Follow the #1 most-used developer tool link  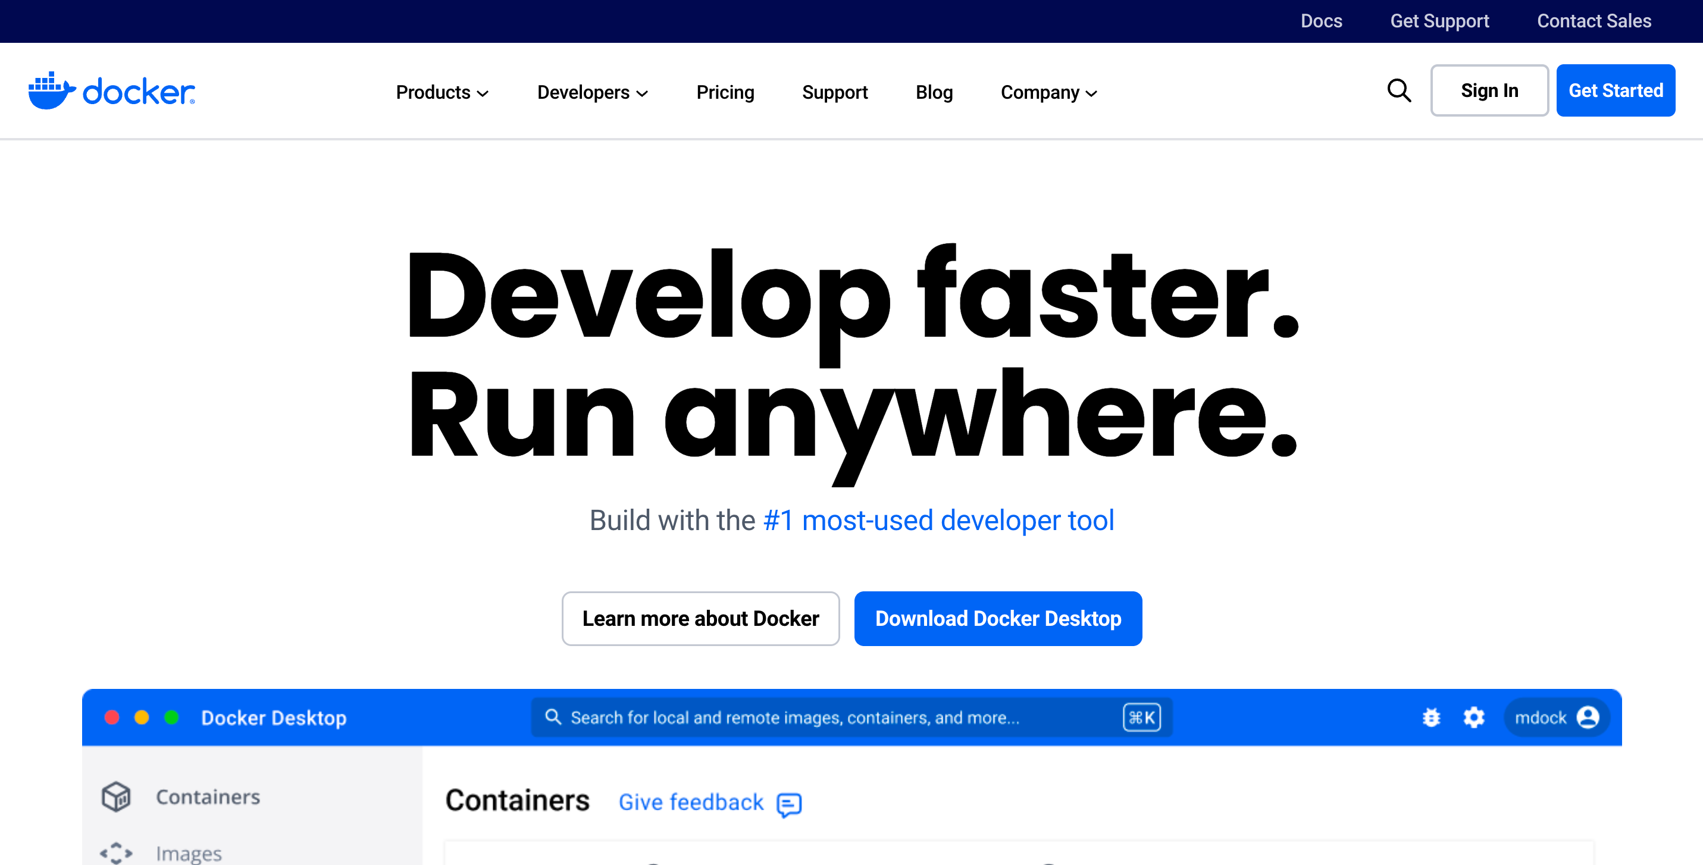coord(939,520)
